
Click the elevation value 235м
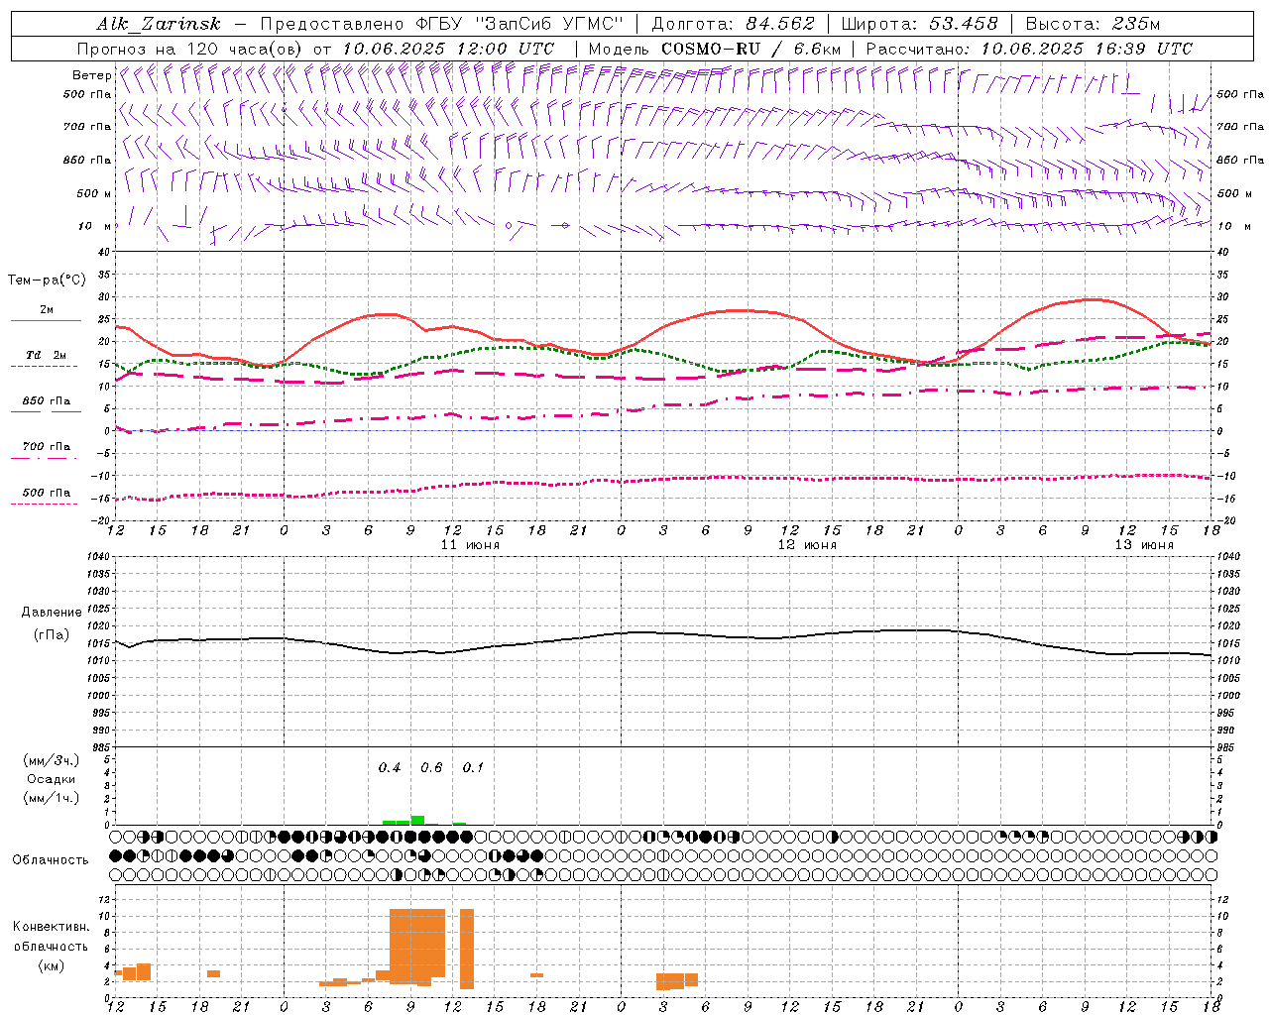[x=1136, y=24]
